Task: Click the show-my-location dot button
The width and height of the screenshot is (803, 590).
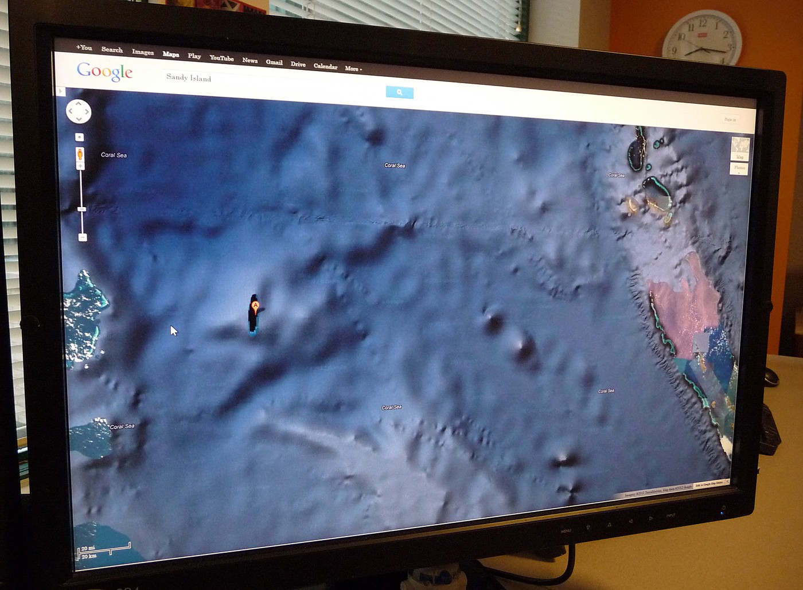Action: tap(80, 137)
